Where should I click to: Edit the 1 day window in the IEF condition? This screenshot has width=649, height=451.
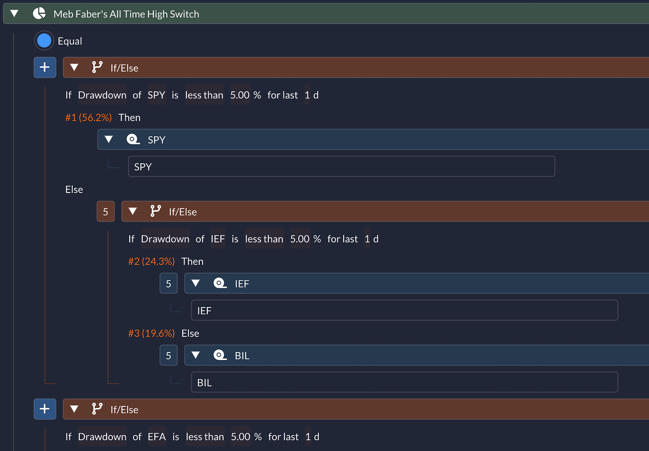pos(367,239)
